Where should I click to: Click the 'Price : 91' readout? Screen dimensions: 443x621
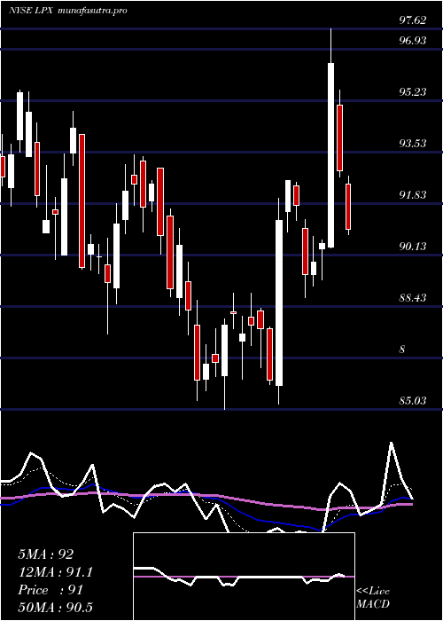coord(51,590)
